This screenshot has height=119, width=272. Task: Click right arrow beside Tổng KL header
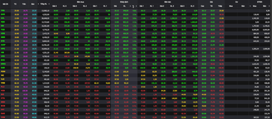(49, 4)
